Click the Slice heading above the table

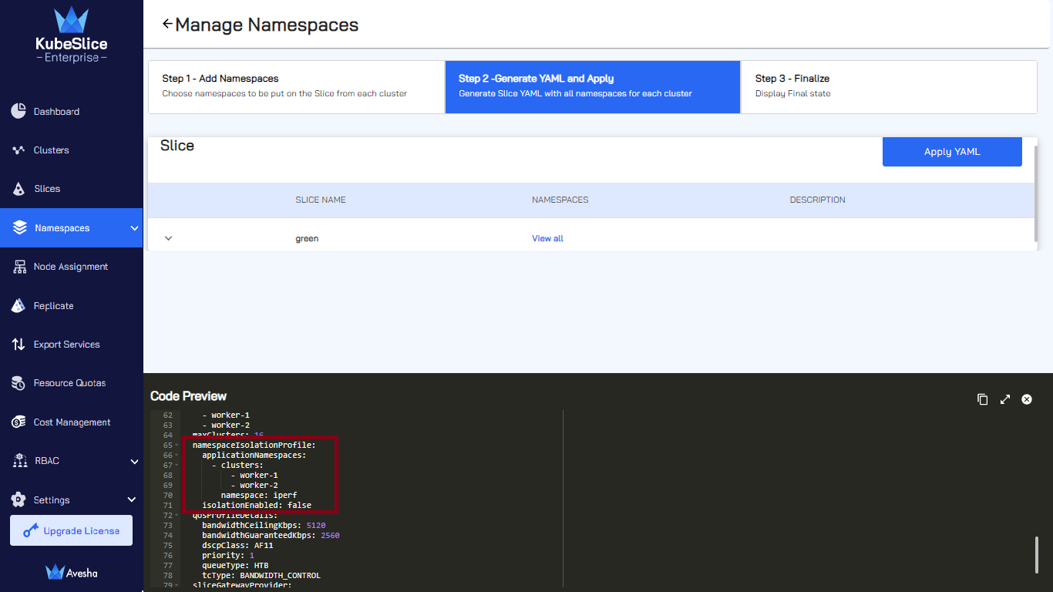[177, 146]
